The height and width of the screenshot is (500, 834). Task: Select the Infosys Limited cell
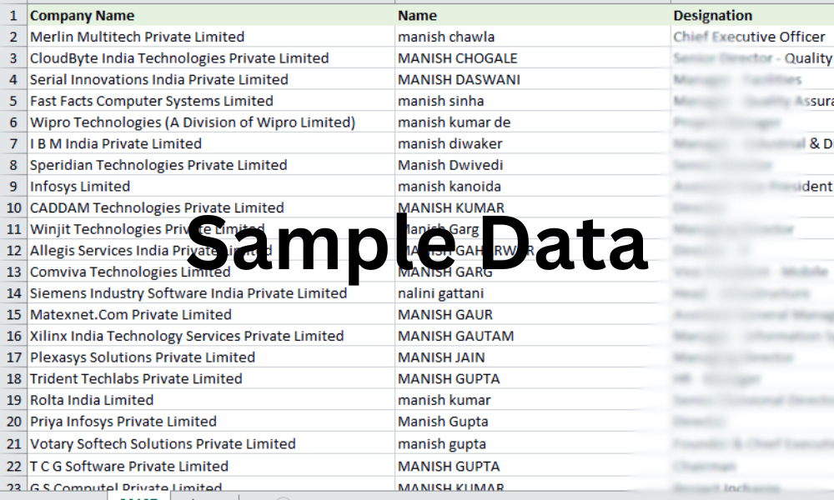click(x=211, y=187)
